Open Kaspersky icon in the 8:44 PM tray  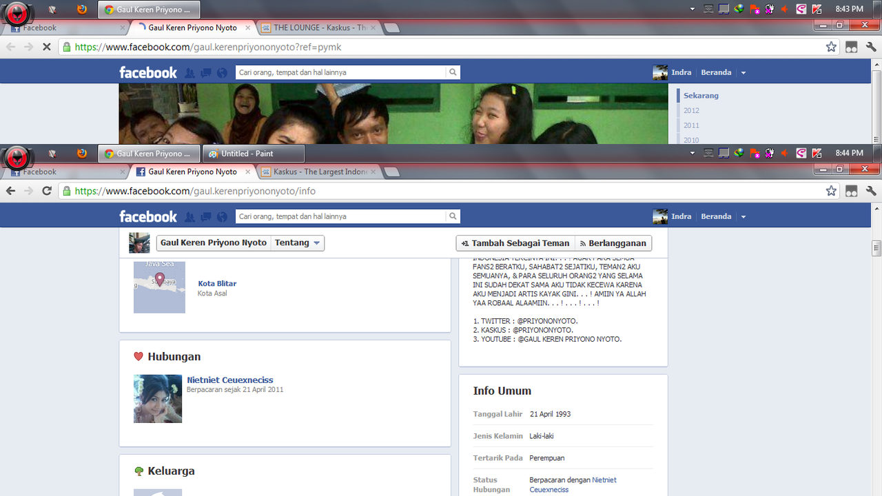point(817,153)
